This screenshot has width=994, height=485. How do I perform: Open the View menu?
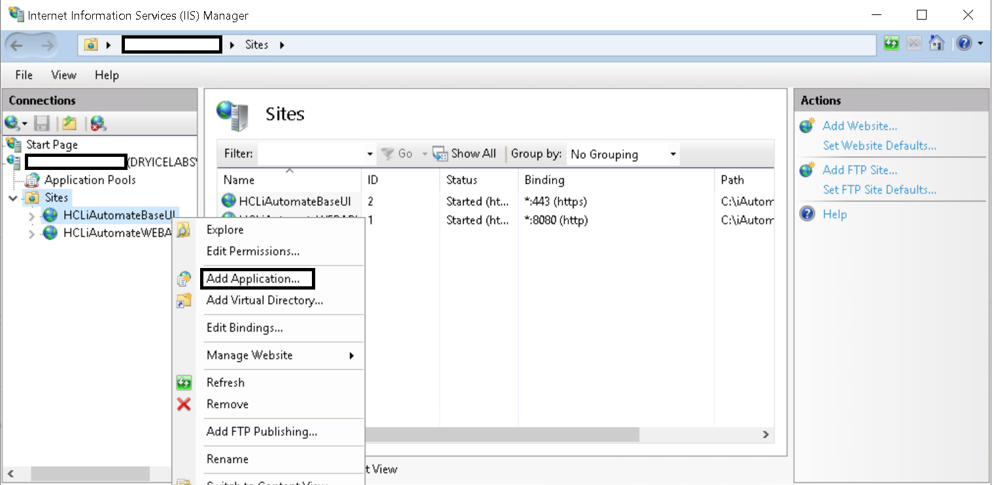coord(63,75)
